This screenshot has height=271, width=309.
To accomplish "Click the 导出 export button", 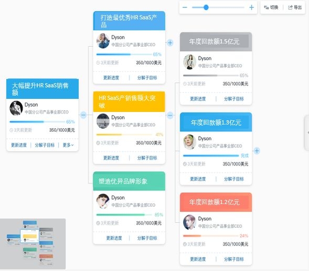I will pyautogui.click(x=295, y=7).
